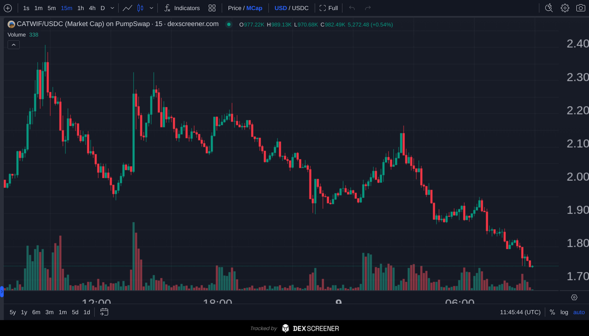Toggle chart to MCap mode

tap(254, 8)
